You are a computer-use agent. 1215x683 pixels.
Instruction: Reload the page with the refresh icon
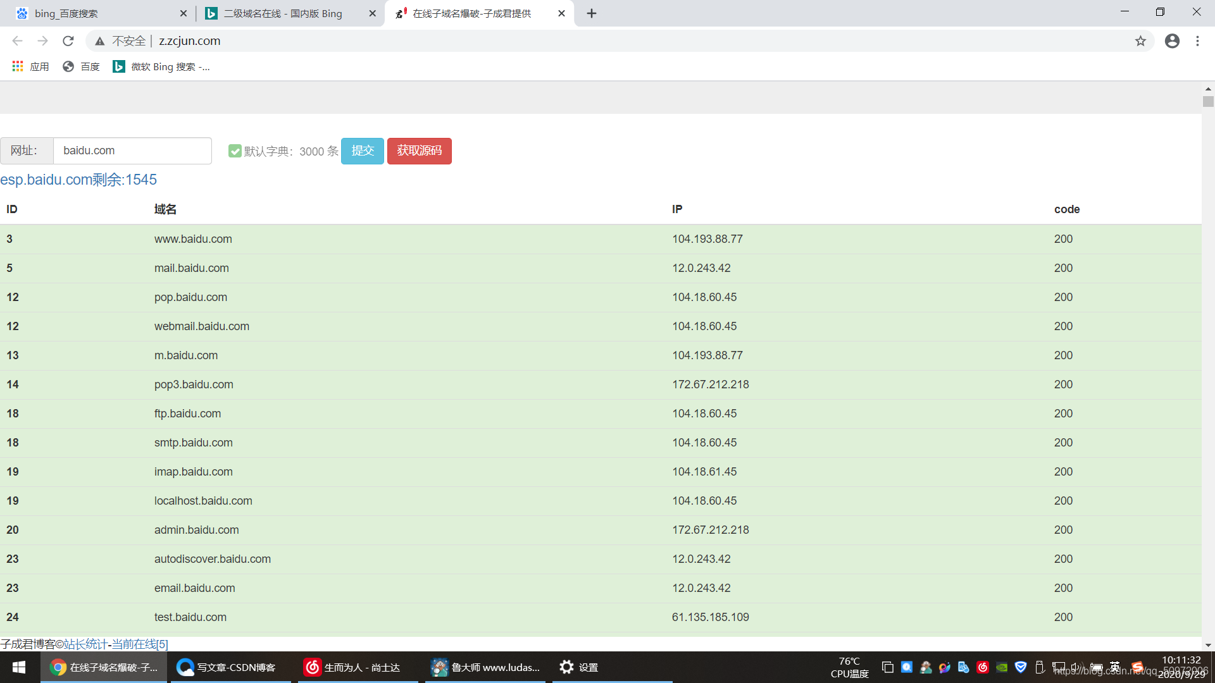68,41
